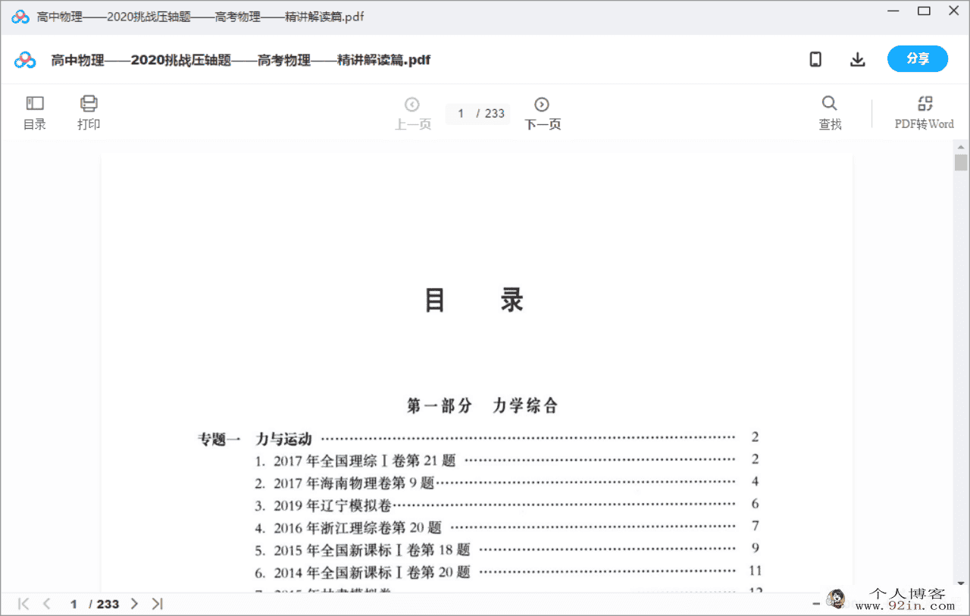
Task: Maximize the PDF viewer window
Action: click(x=924, y=11)
